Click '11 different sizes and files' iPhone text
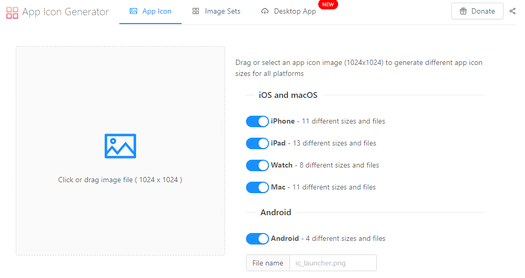 (x=343, y=121)
